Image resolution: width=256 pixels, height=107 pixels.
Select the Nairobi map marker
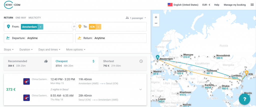pyautogui.click(x=181, y=106)
